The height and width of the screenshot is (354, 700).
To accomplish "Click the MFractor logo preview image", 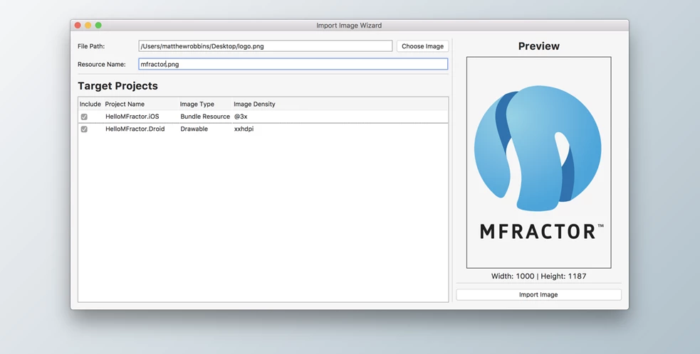I will coord(538,162).
